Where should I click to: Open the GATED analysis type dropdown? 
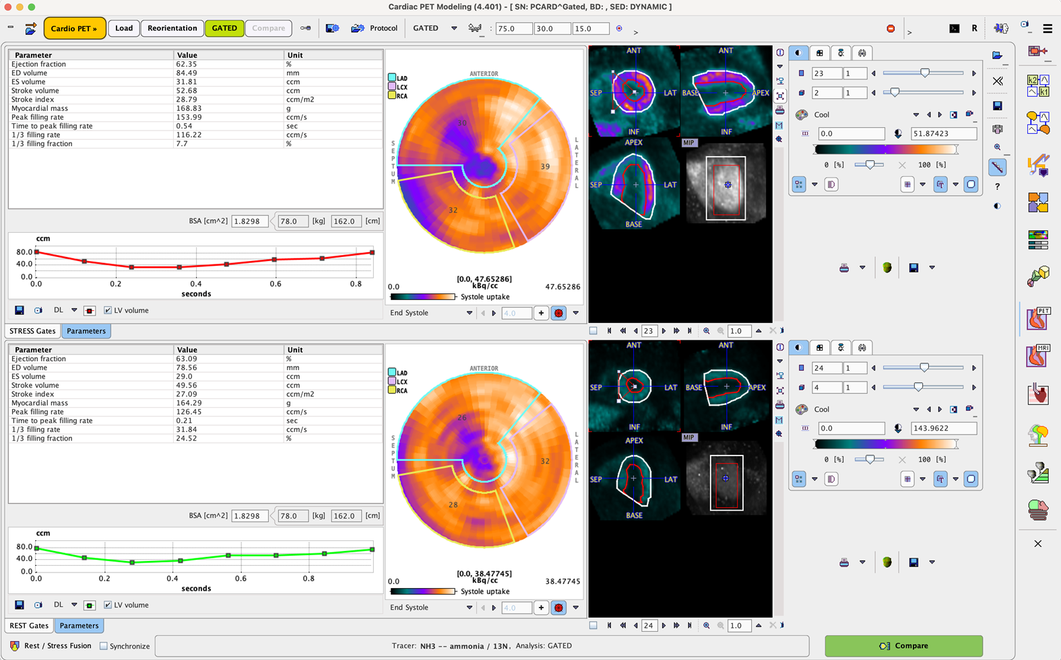click(454, 28)
